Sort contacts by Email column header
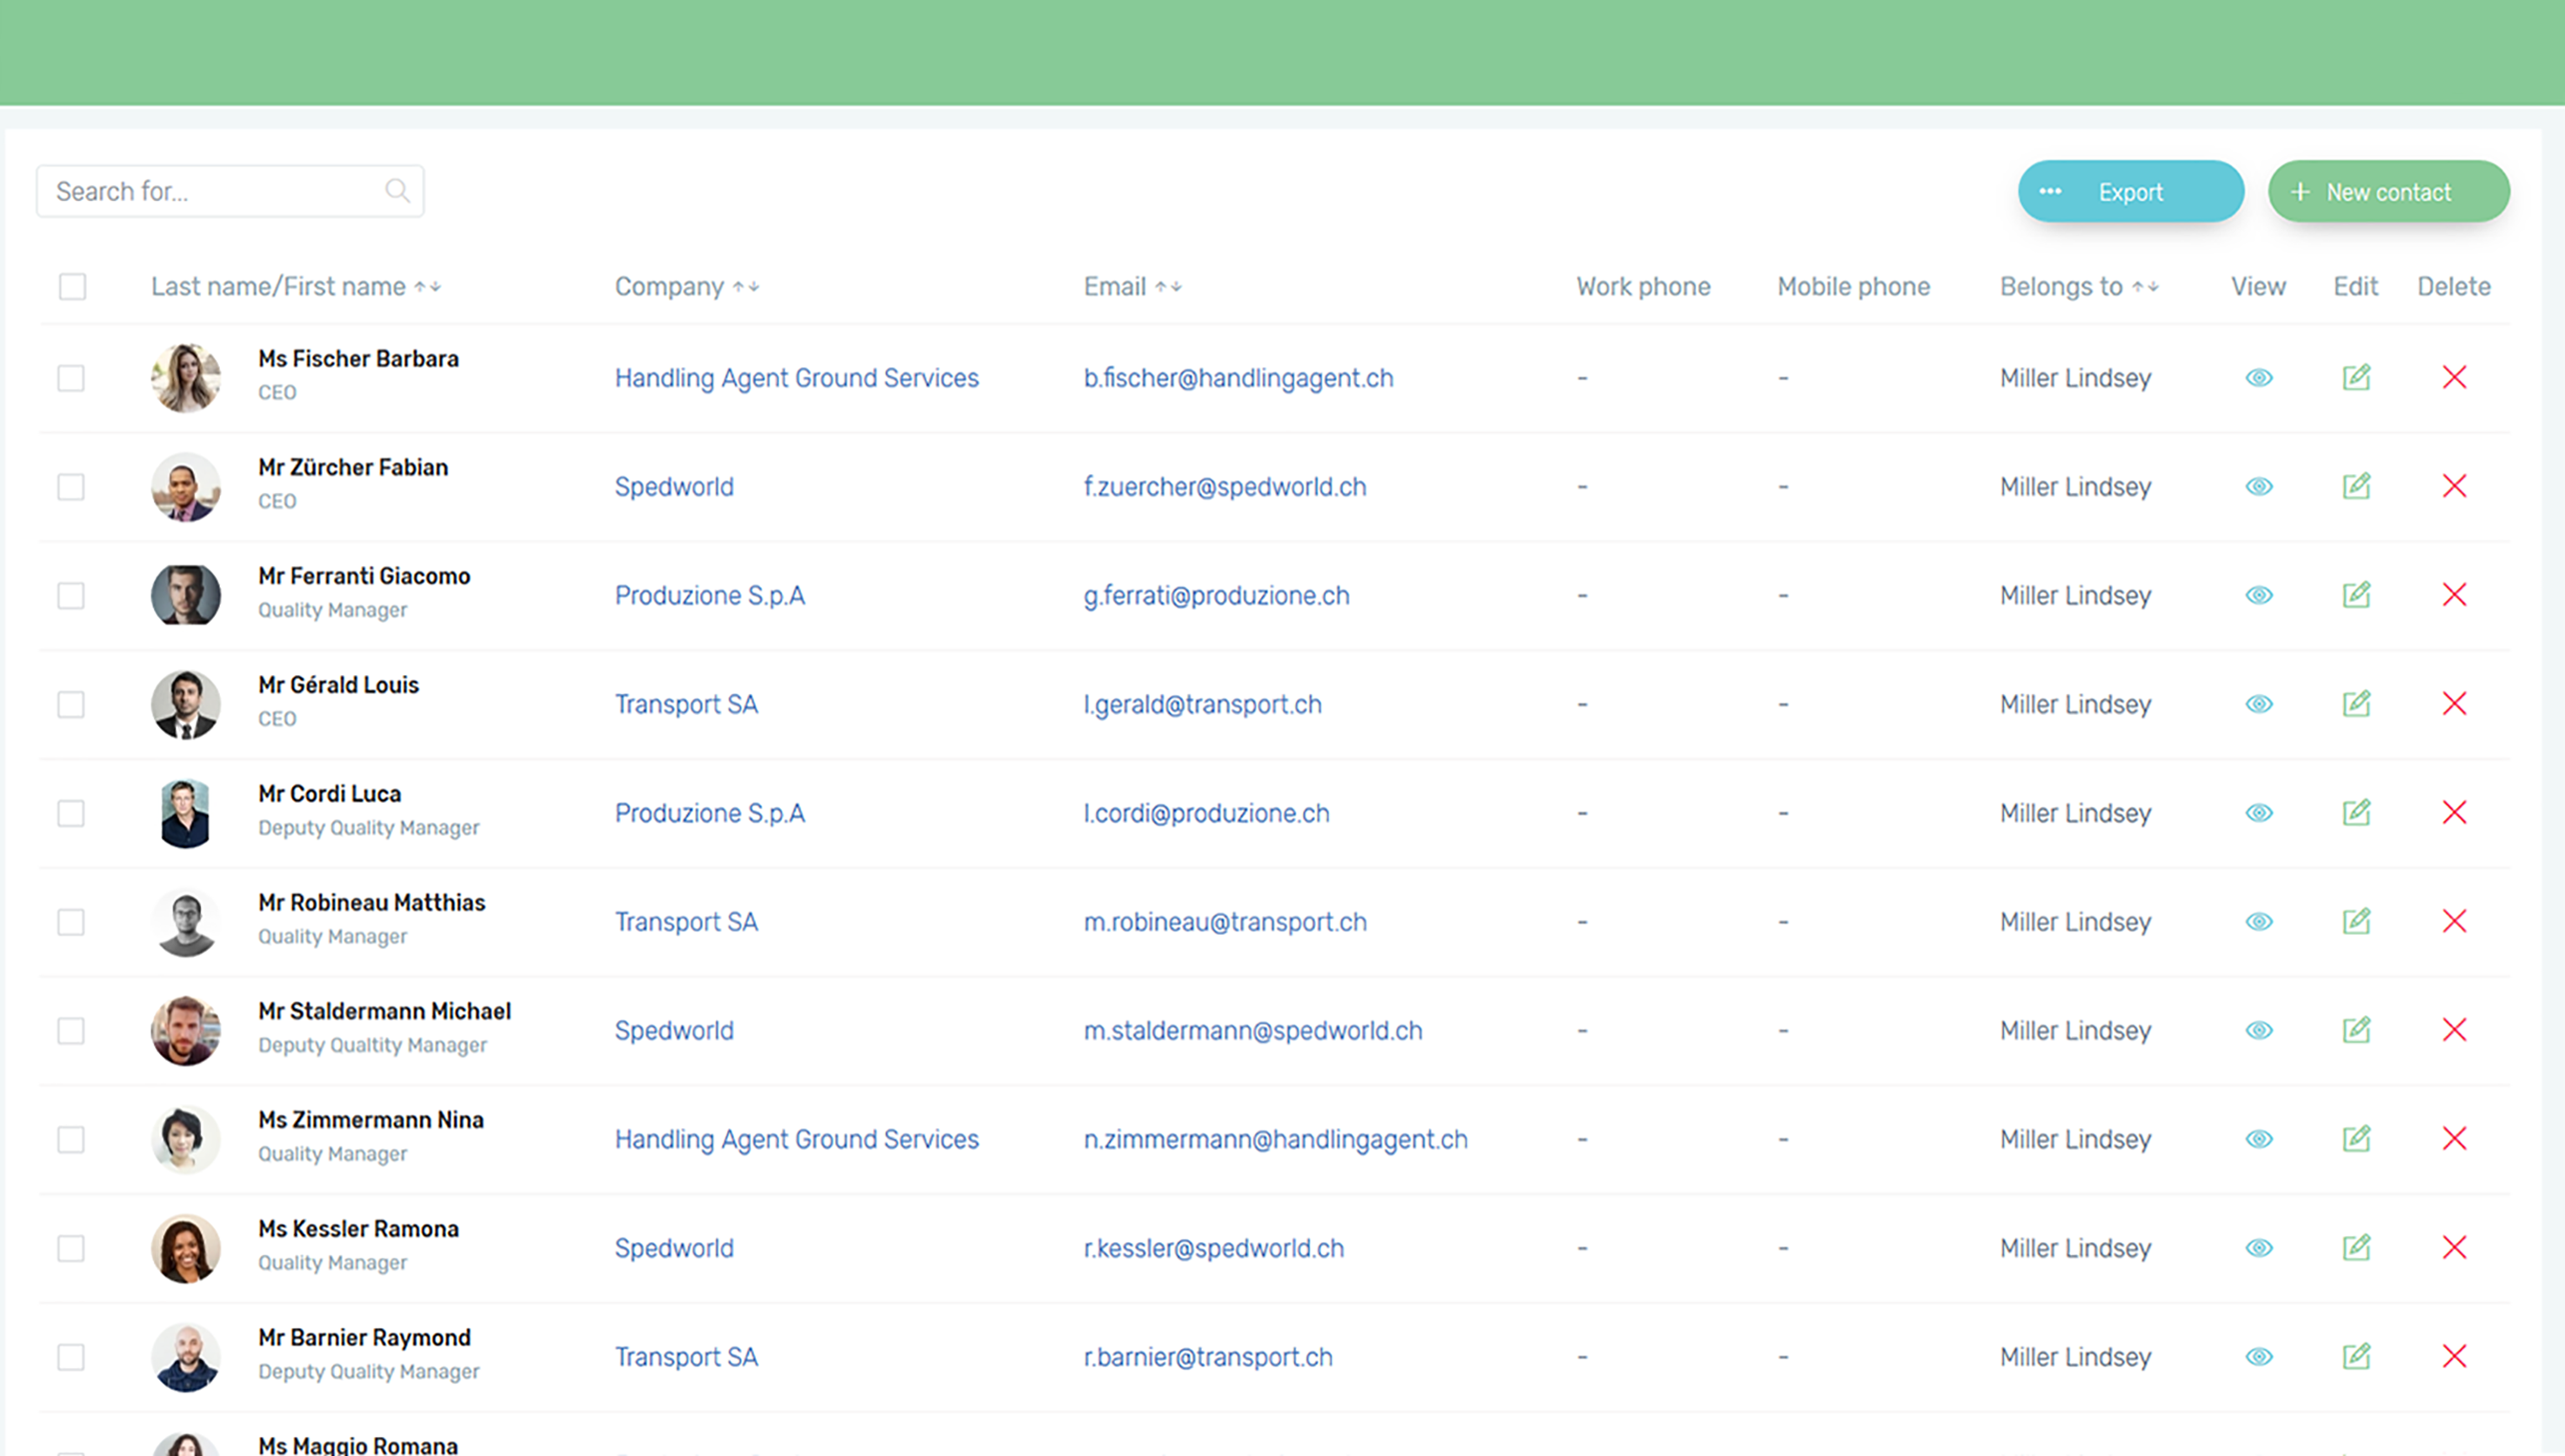Image resolution: width=2565 pixels, height=1456 pixels. click(1168, 287)
